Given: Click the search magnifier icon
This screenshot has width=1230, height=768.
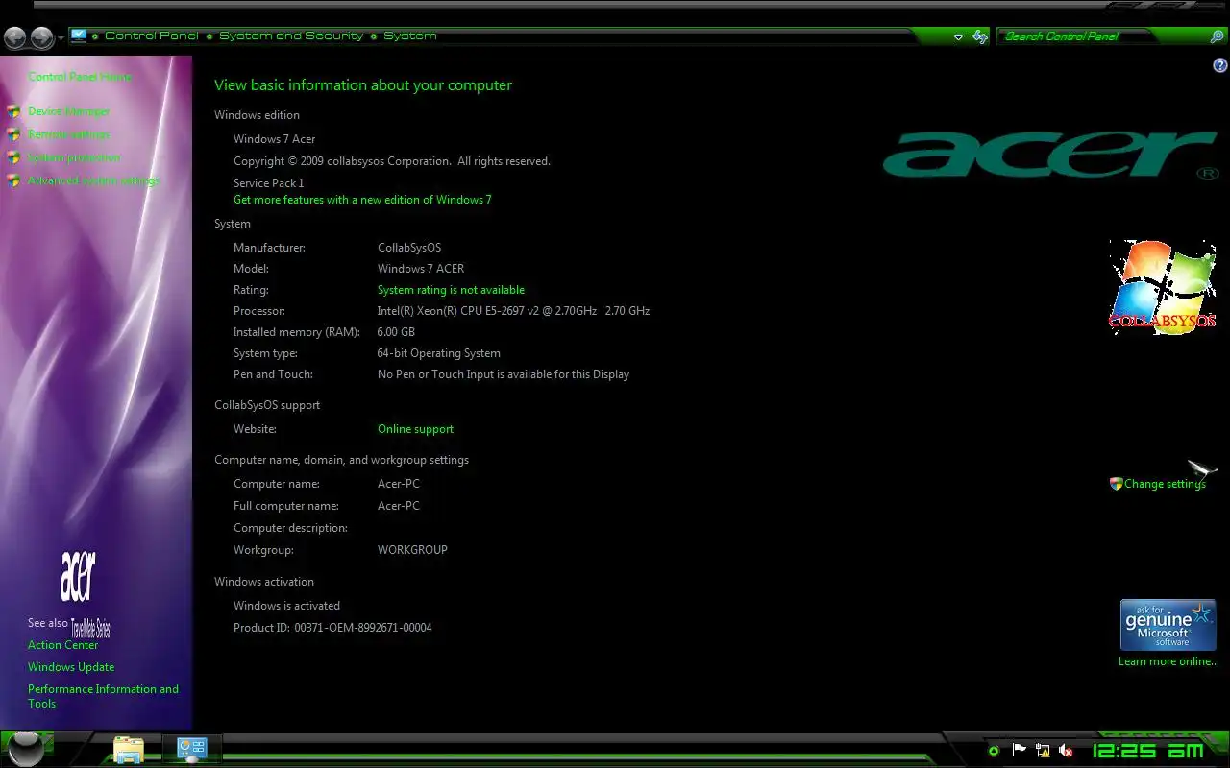Looking at the screenshot, I should coord(1217,36).
